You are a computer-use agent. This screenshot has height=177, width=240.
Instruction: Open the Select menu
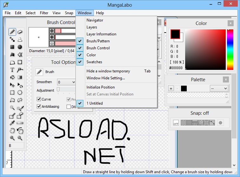coord(30,13)
